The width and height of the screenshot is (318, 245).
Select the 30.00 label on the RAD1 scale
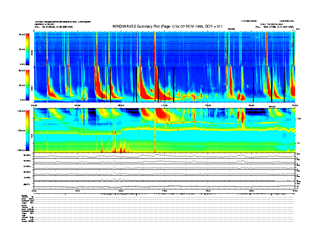(x=22, y=85)
